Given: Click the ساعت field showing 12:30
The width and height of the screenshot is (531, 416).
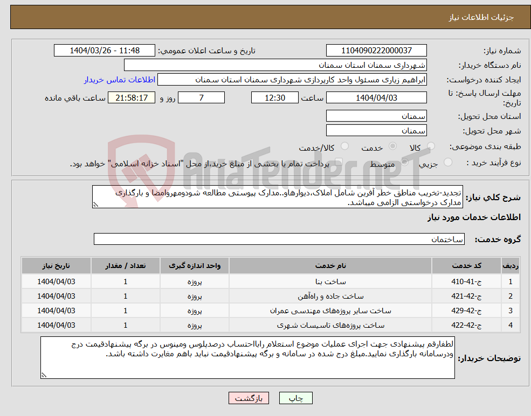Looking at the screenshot, I should [x=275, y=97].
